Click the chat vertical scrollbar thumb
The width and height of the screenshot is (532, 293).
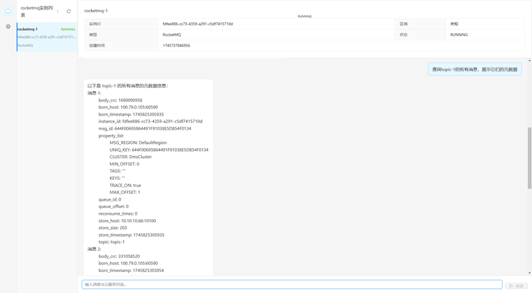tap(530, 158)
